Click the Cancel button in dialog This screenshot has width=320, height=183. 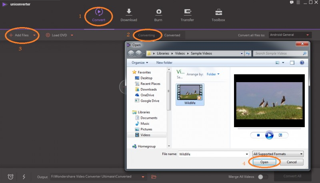coord(292,162)
